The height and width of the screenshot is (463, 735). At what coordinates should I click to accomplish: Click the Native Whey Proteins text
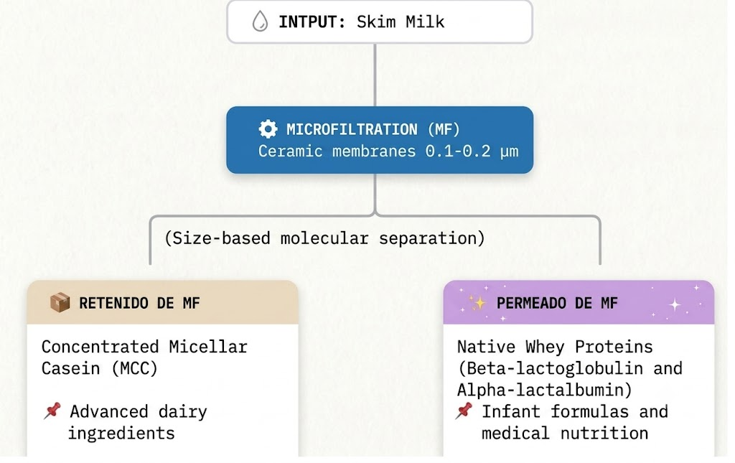[x=555, y=347]
